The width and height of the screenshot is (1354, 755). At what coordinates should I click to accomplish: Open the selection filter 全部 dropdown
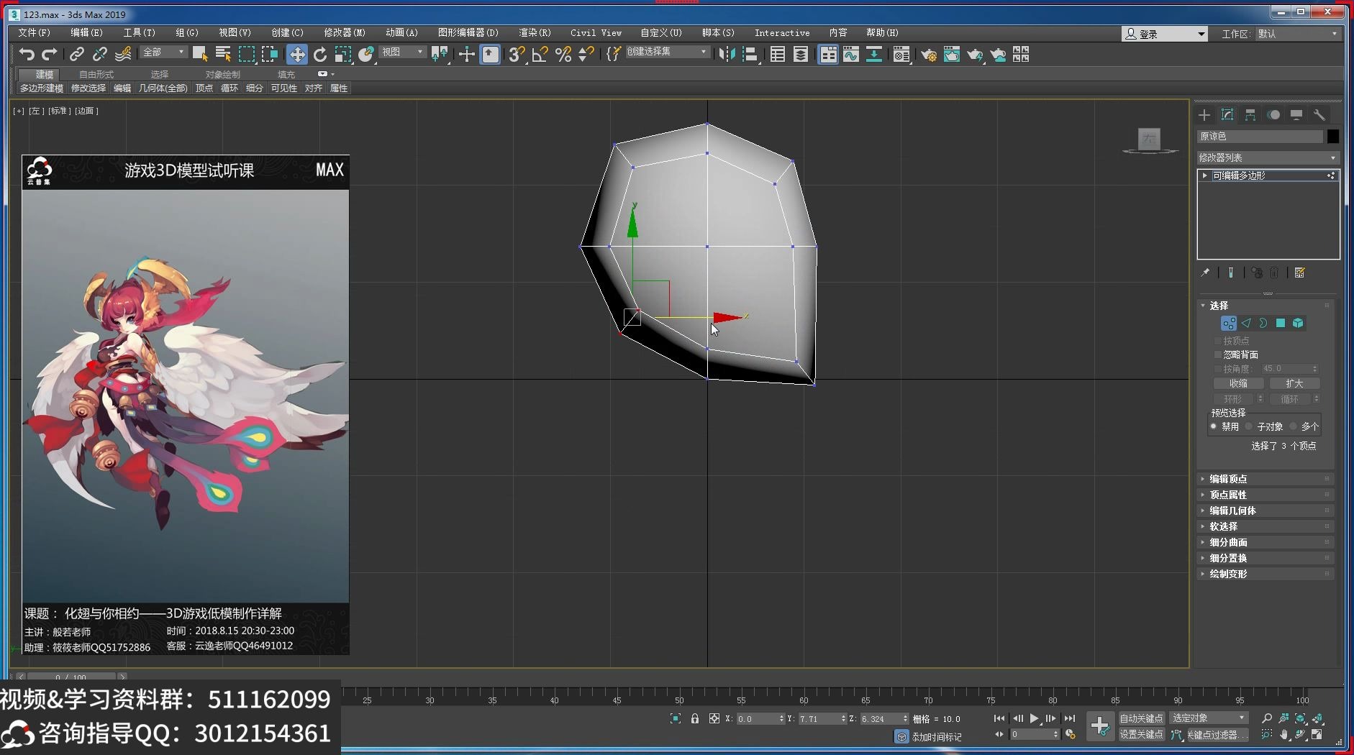click(163, 52)
